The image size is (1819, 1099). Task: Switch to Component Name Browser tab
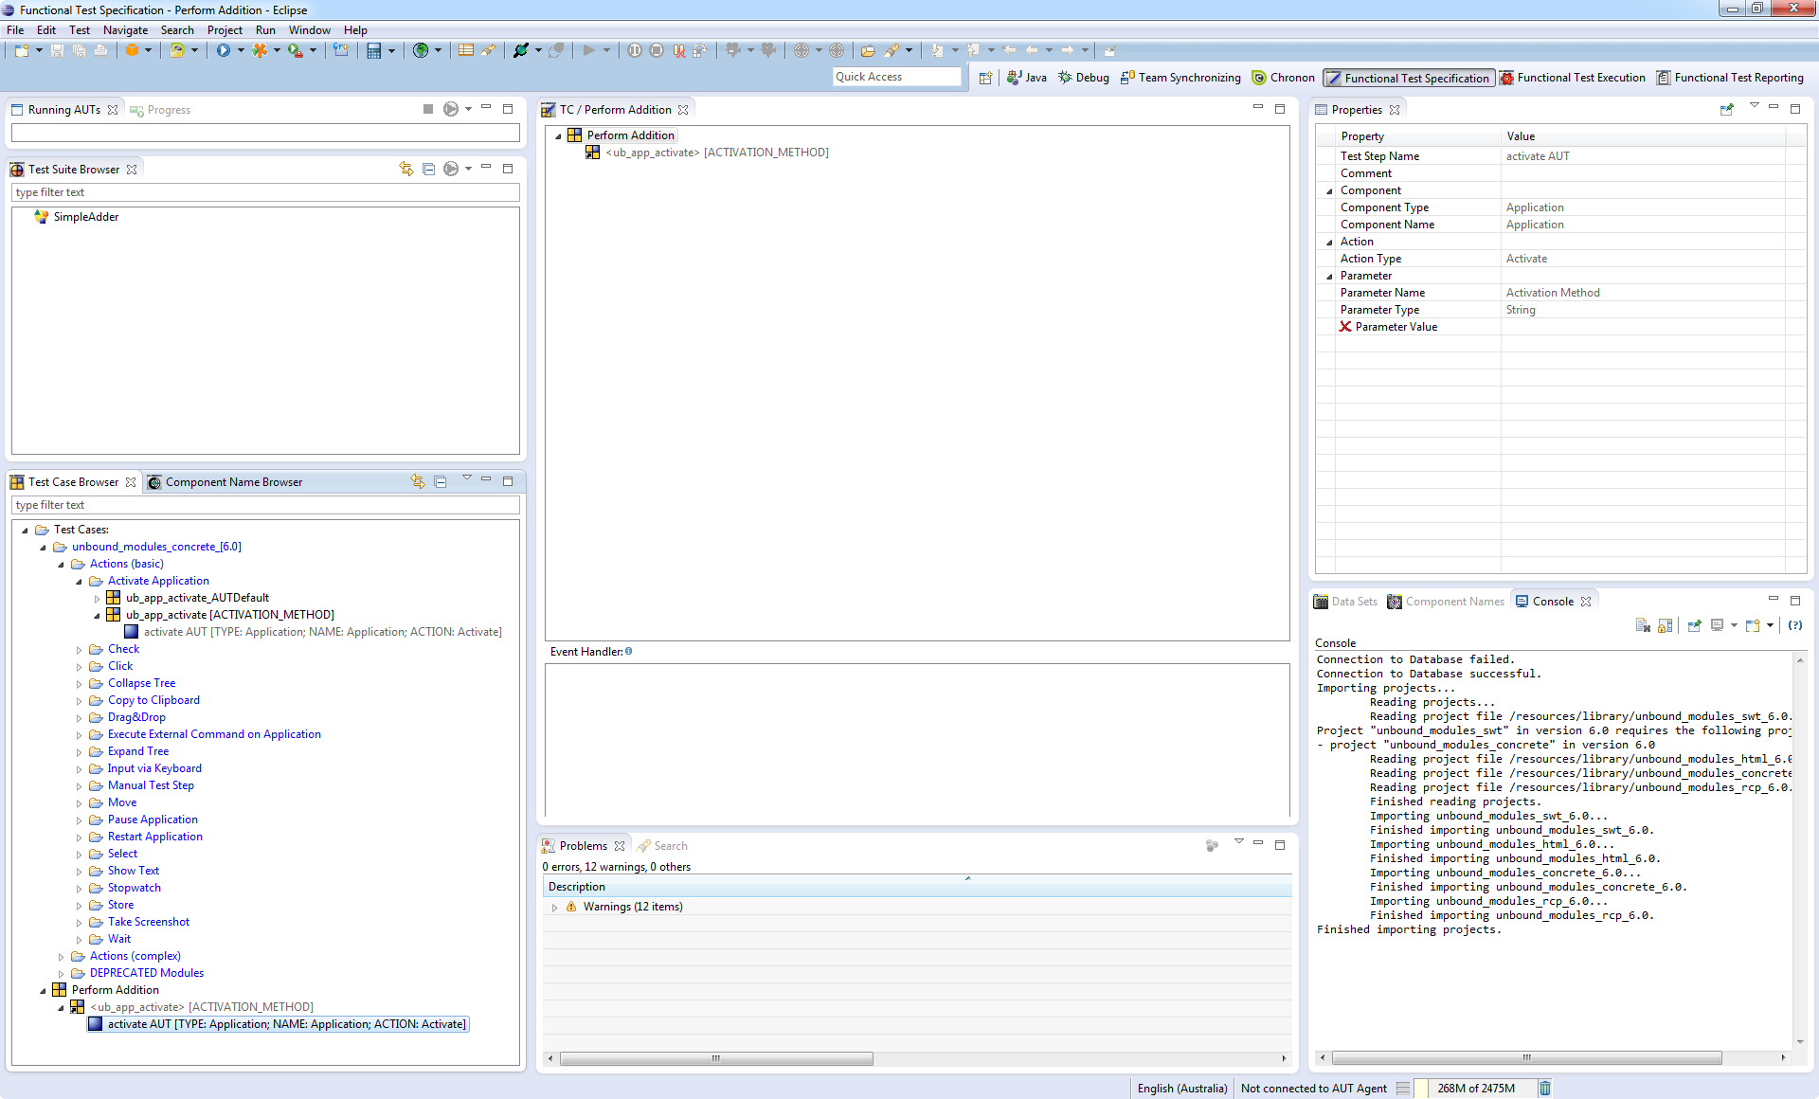click(x=225, y=482)
